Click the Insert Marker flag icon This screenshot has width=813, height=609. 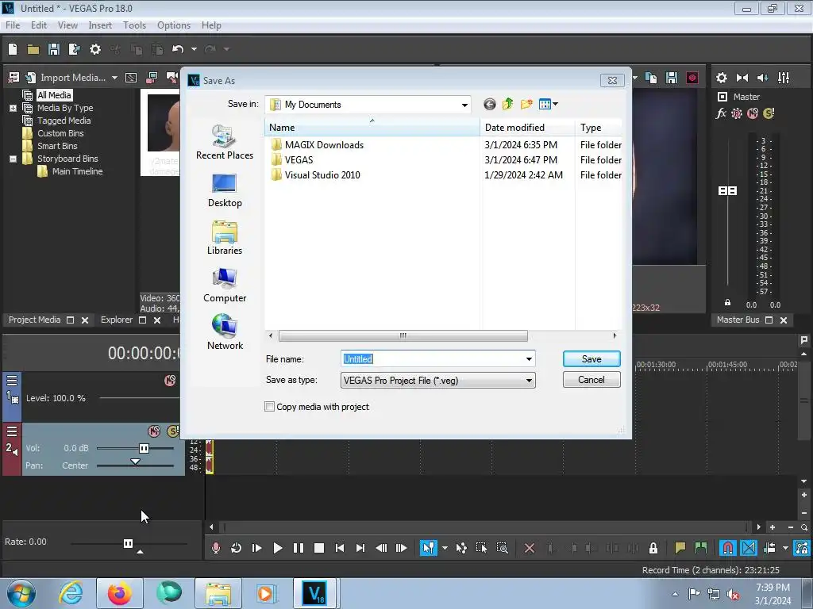coord(680,548)
